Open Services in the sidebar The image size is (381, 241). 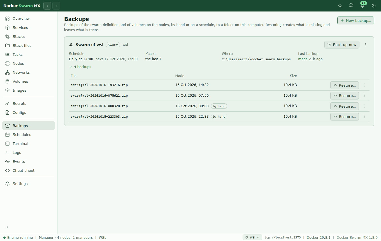click(x=29, y=27)
